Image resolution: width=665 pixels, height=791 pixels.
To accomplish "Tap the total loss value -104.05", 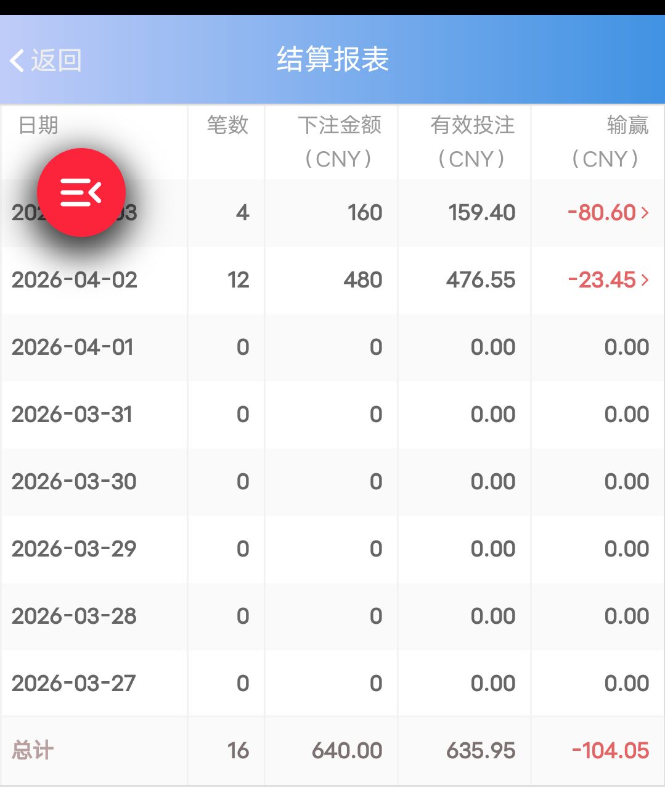I will pos(609,750).
